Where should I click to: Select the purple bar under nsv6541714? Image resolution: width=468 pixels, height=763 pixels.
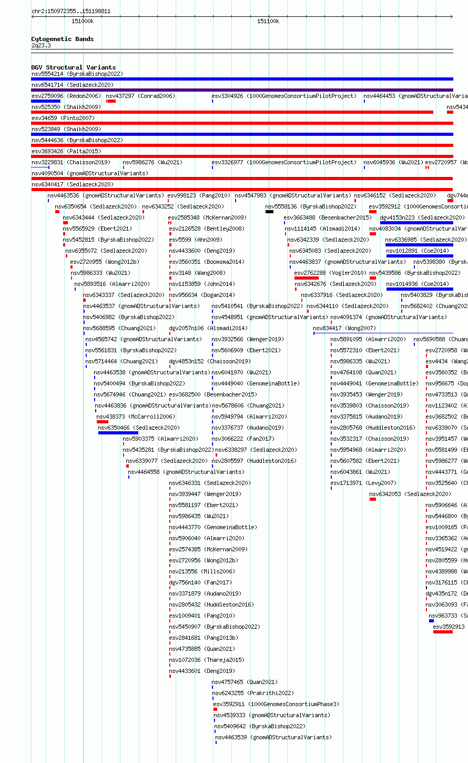242,90
